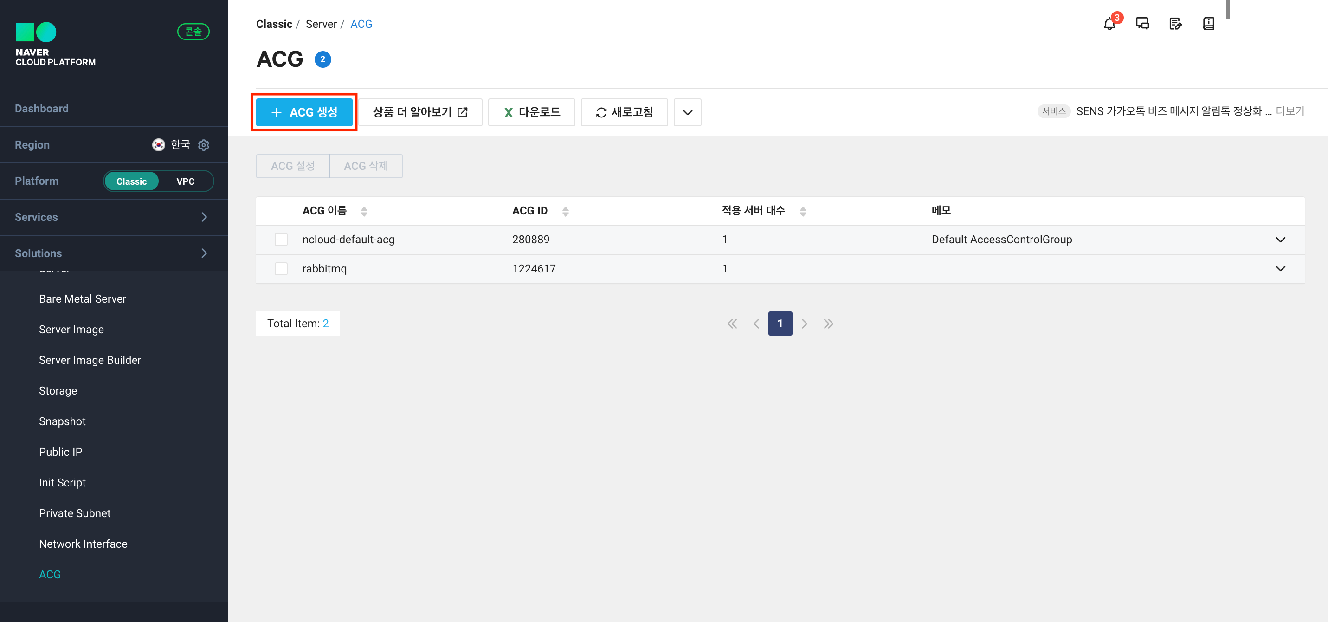This screenshot has height=622, width=1328.
Task: Expand the rabbitmq row details chevron
Action: point(1280,269)
